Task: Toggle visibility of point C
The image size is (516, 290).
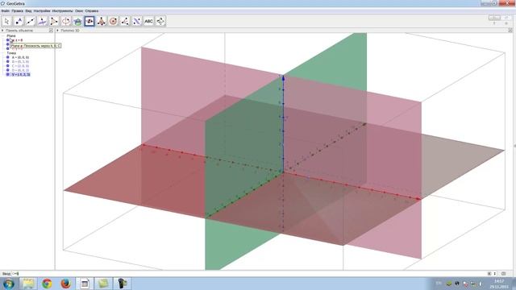Action: coord(7,66)
